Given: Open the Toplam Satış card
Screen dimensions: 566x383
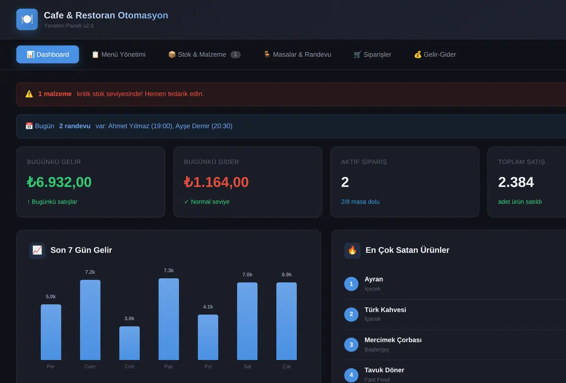Looking at the screenshot, I should tap(527, 182).
